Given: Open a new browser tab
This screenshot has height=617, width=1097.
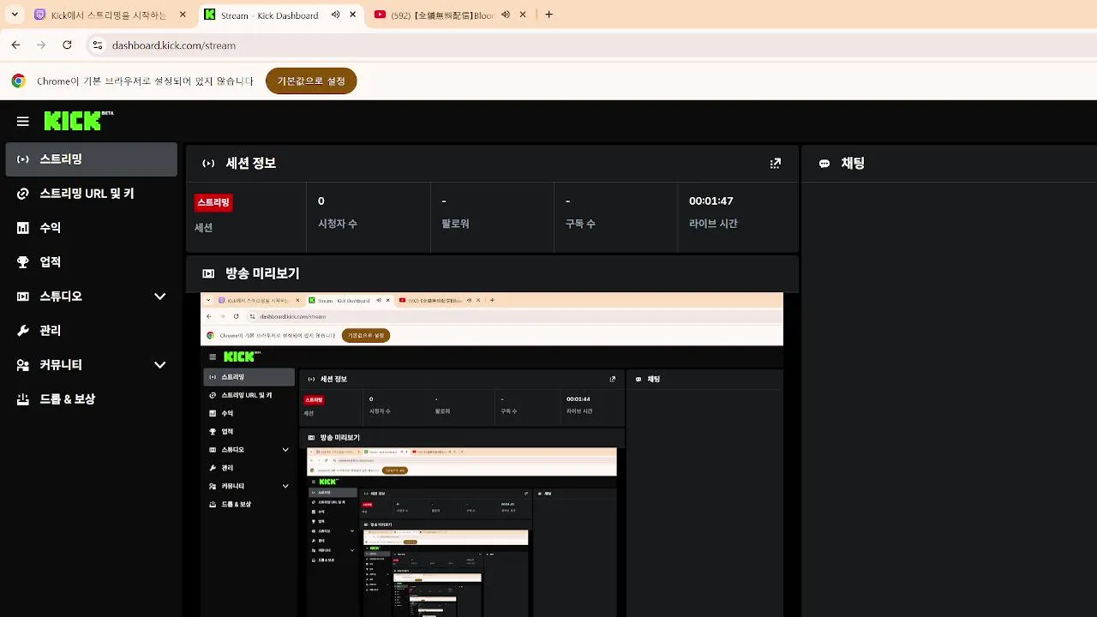Looking at the screenshot, I should (549, 15).
